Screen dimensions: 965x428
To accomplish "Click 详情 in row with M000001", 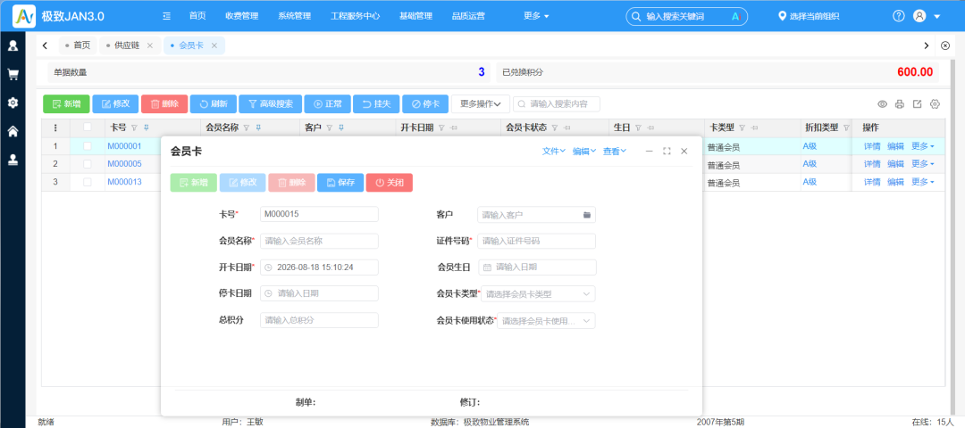I will coord(872,146).
